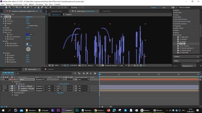Open the Файл menu
Screen dimensions: 202x113
tap(3, 4)
